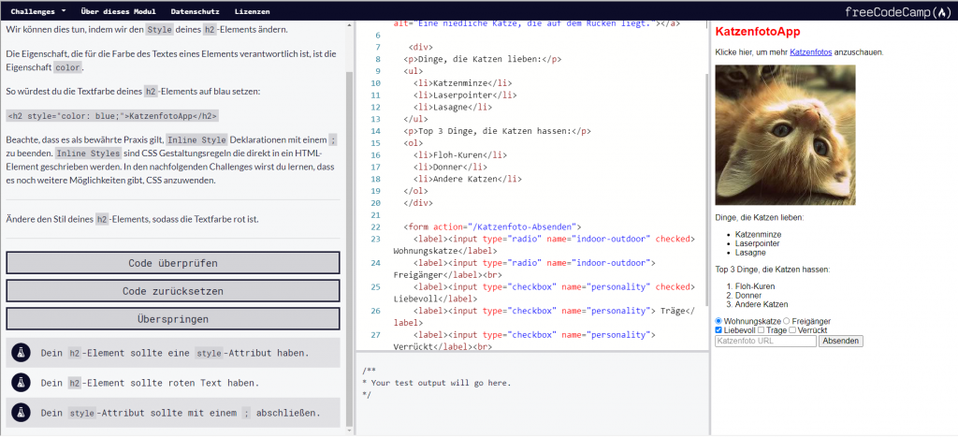The image size is (958, 438).
Task: Check the Träge checkbox
Action: (x=761, y=330)
